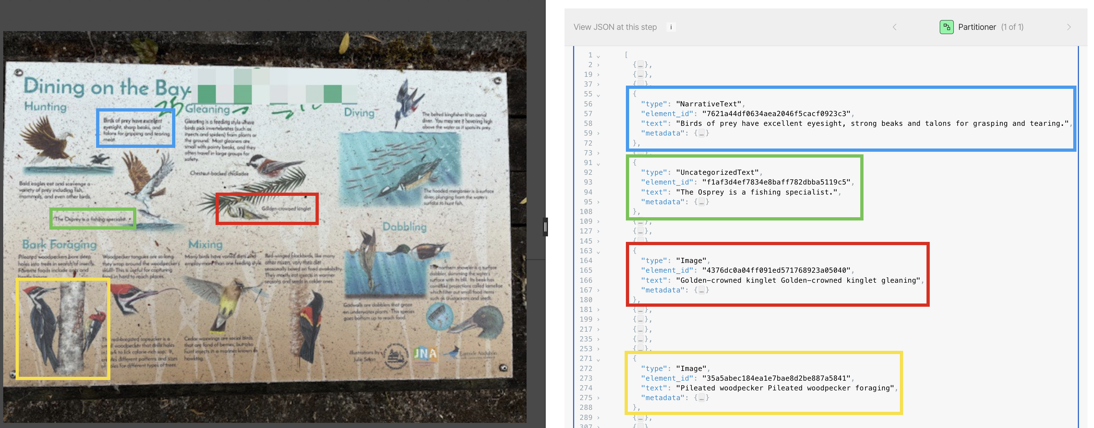Expand the folded object at line 199
The height and width of the screenshot is (428, 1094).
click(x=598, y=319)
